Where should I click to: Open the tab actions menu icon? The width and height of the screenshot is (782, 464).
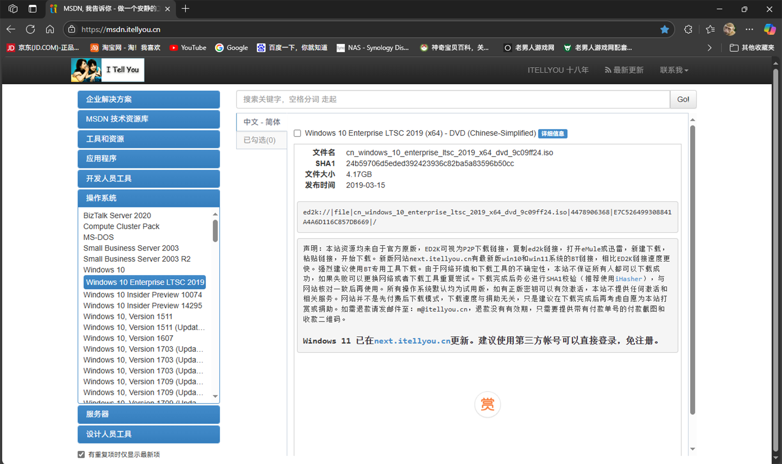coord(33,9)
